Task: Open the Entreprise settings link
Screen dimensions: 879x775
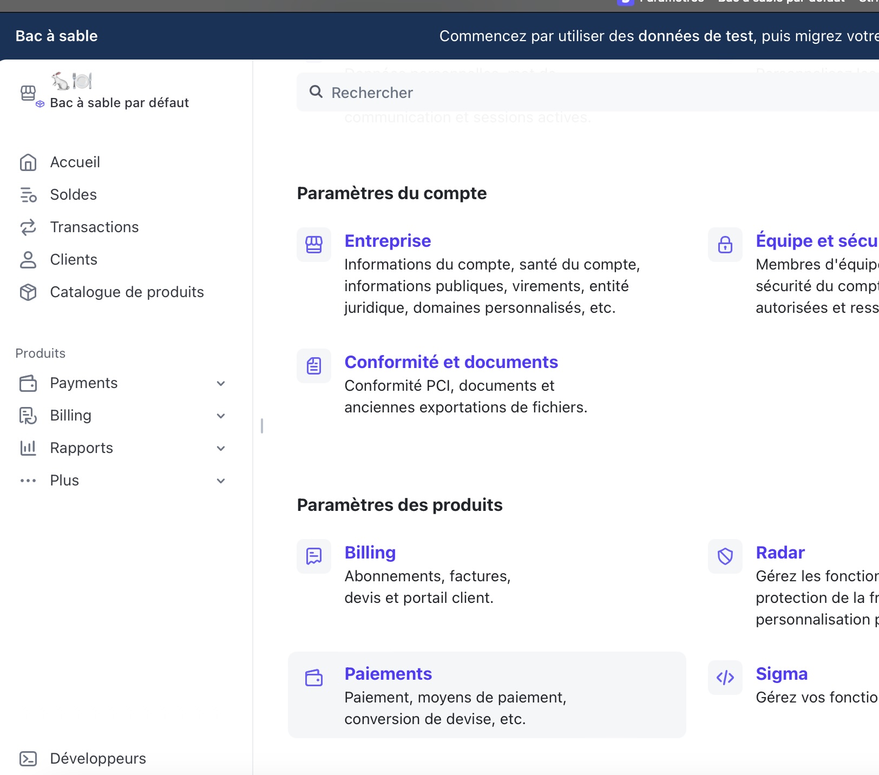Action: pyautogui.click(x=388, y=241)
